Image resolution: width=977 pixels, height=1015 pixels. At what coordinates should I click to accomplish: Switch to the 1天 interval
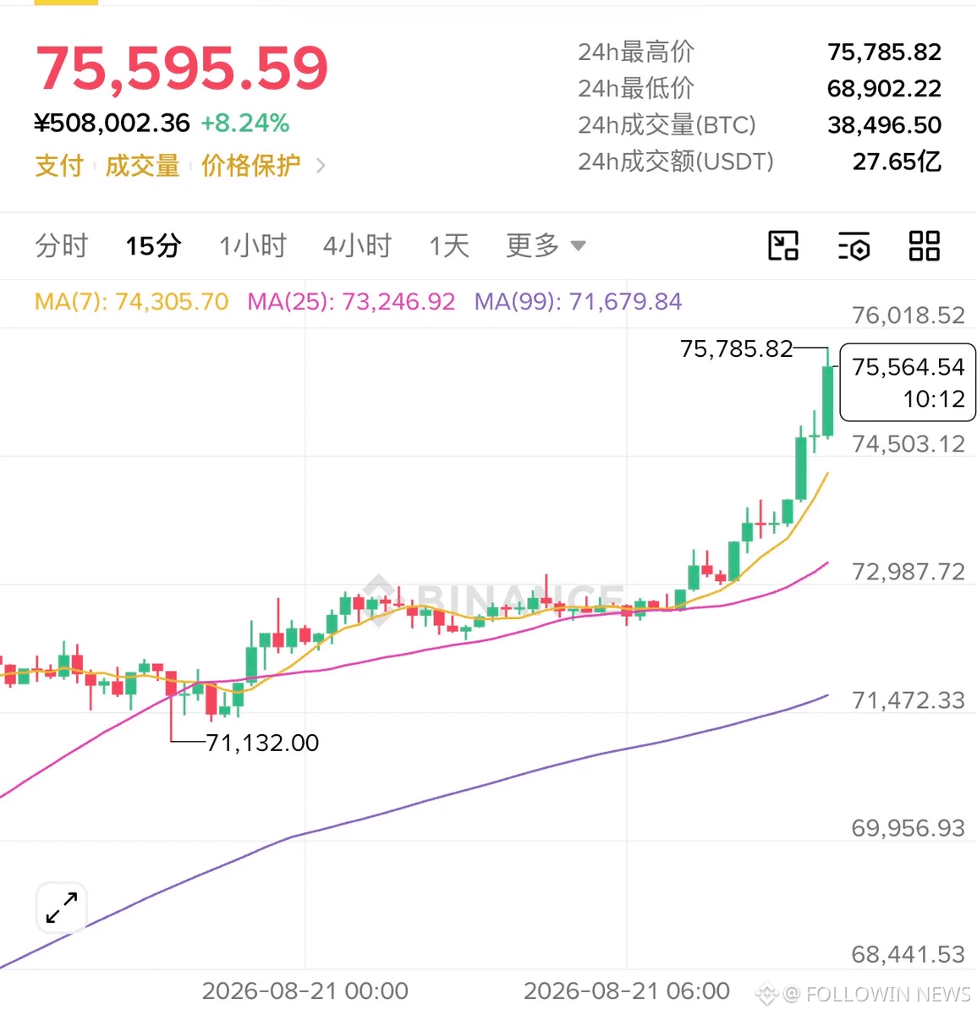coord(449,246)
